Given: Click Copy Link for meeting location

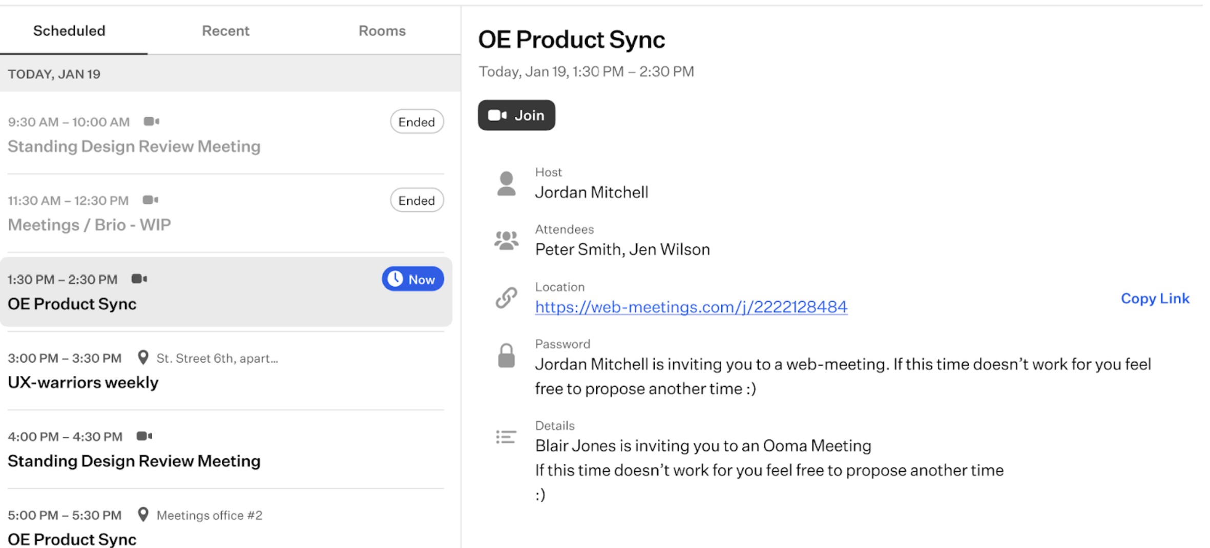Looking at the screenshot, I should click(1155, 299).
